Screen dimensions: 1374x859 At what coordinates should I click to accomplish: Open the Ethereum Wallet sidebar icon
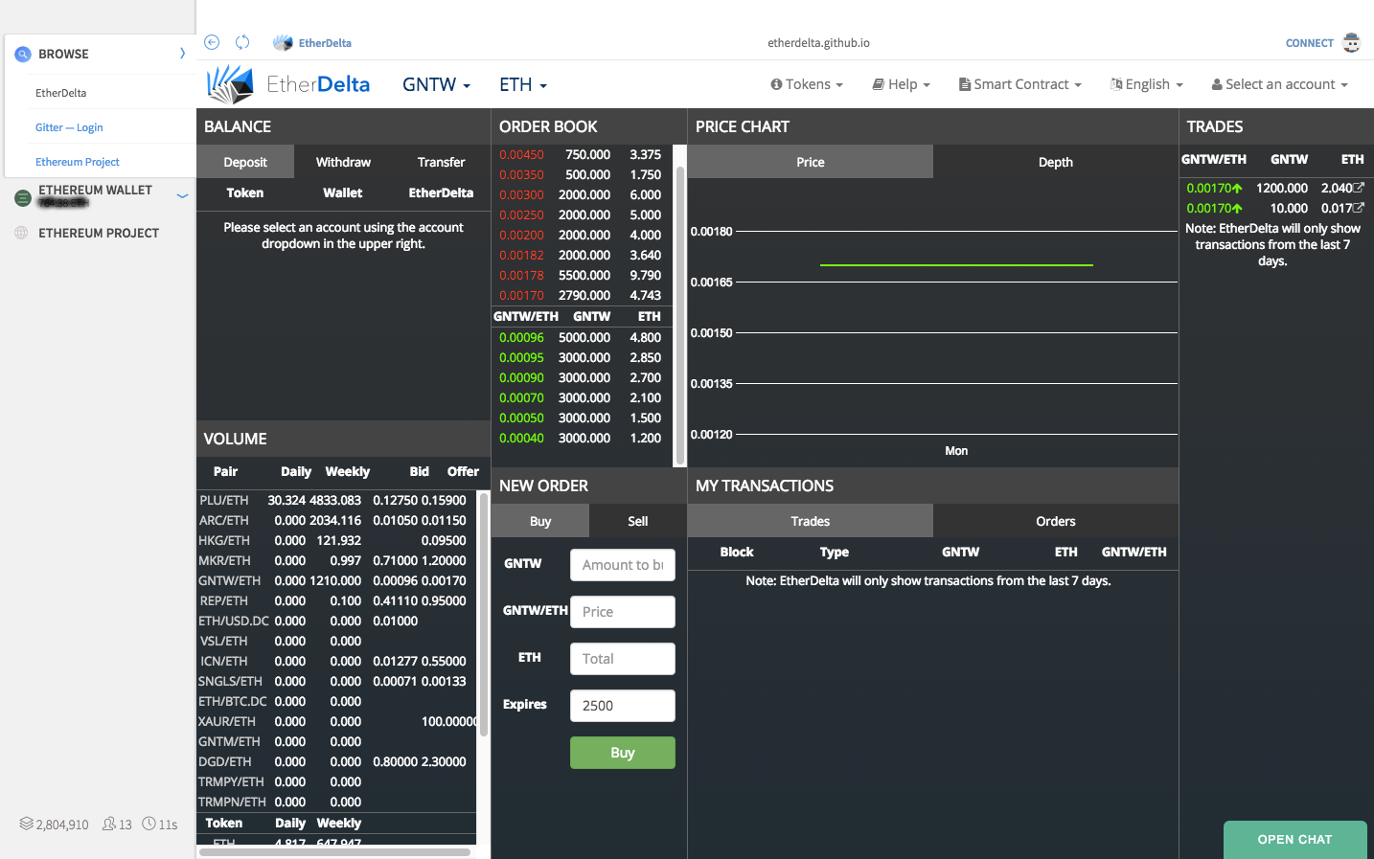click(23, 197)
